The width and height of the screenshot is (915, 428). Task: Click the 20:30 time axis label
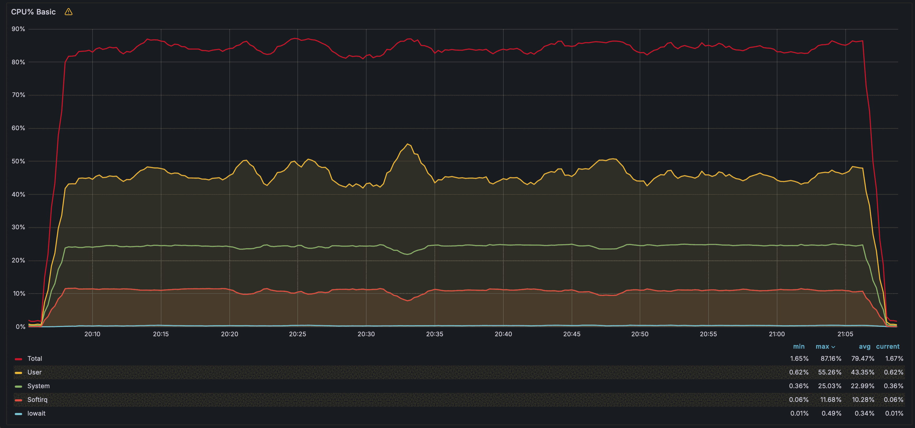point(366,334)
